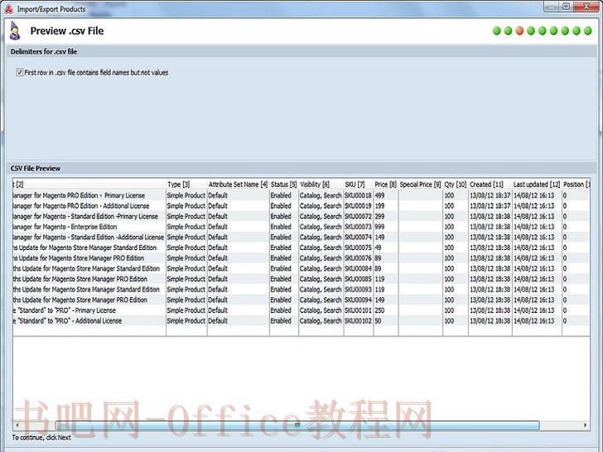
Task: Click the Price [8] column header
Action: tap(386, 185)
